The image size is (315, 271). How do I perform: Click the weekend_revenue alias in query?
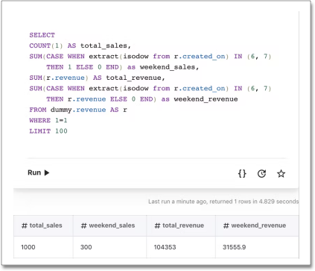[206, 99]
